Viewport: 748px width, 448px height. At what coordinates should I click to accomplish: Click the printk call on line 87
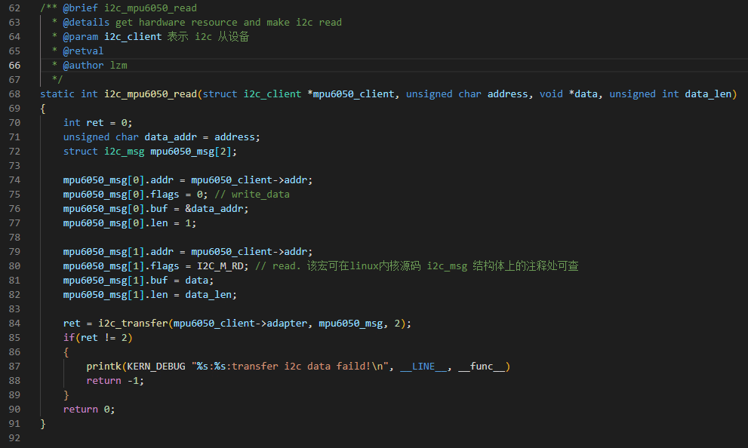tap(103, 366)
